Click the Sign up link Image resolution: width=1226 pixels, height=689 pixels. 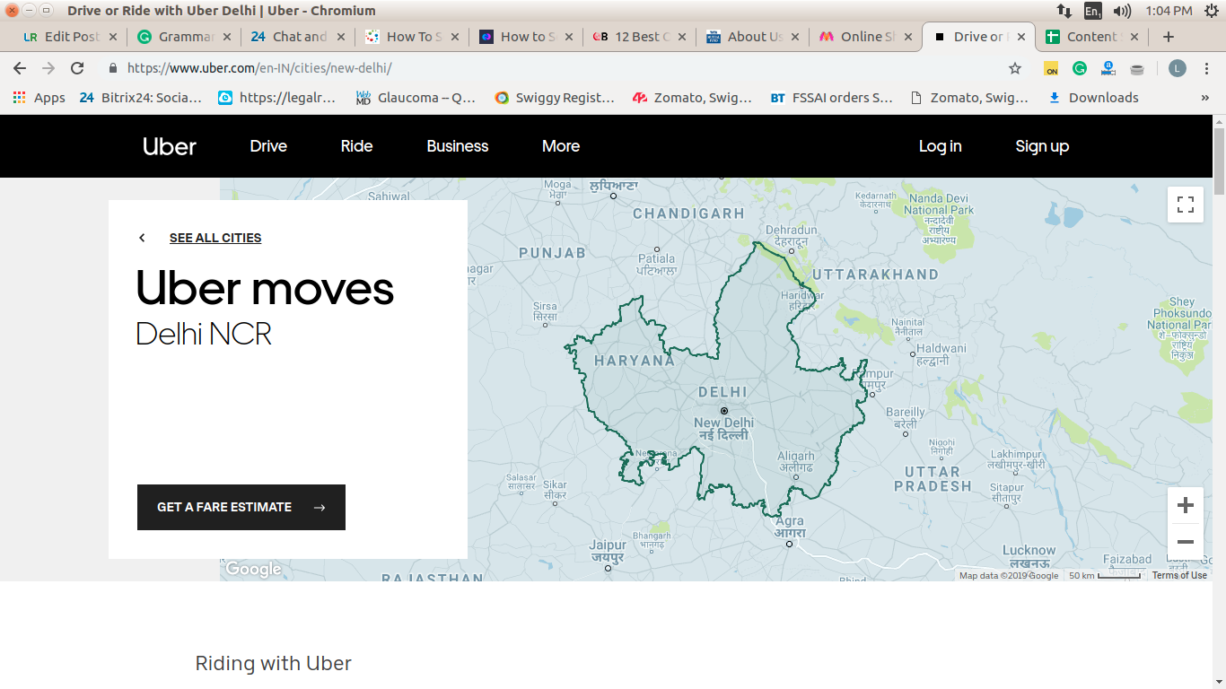pyautogui.click(x=1042, y=146)
